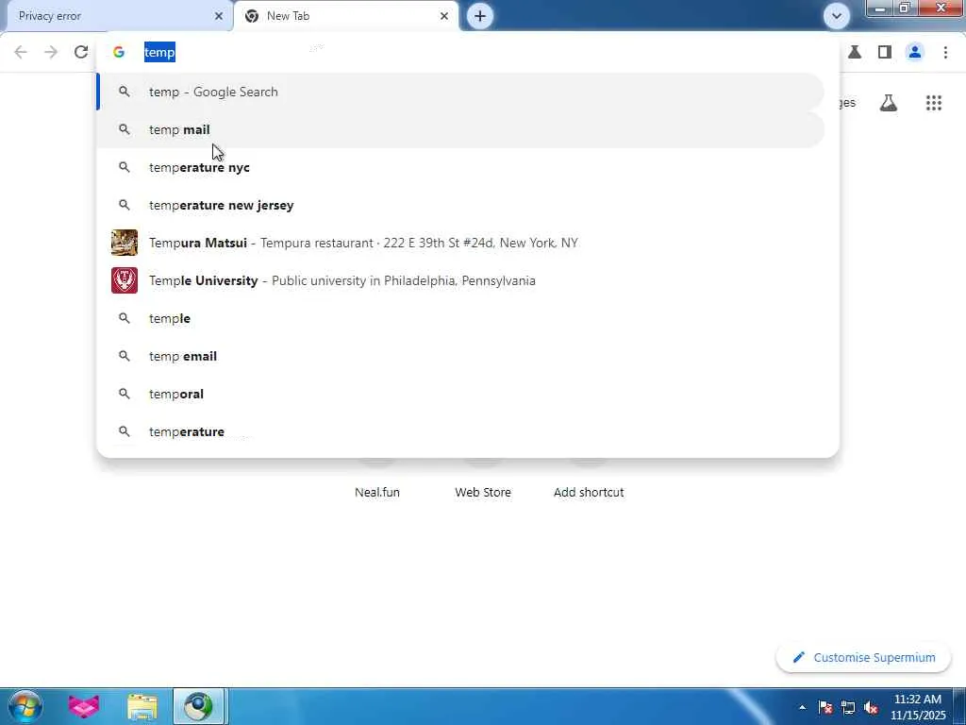The height and width of the screenshot is (725, 966).
Task: Close the New Tab tab
Action: (444, 16)
